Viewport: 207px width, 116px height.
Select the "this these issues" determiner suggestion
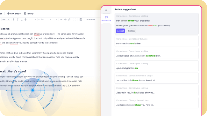(x=157, y=78)
